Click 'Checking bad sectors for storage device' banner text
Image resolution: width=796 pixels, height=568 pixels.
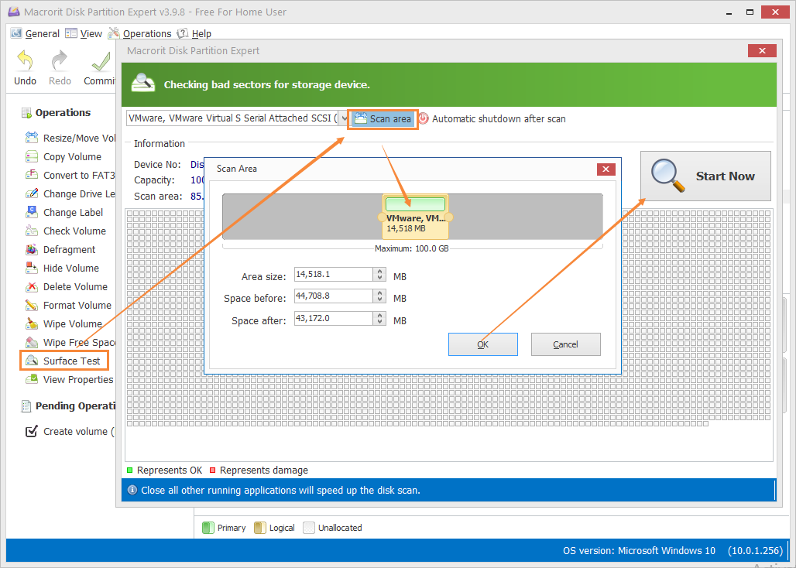point(267,84)
